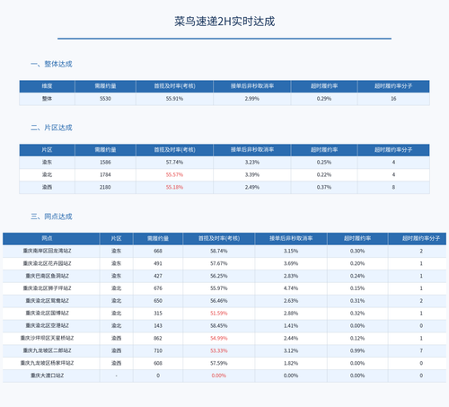Viewport: 449px width, 407px height.
Task: Click the overall rate 55.91%
Action: coord(174,99)
